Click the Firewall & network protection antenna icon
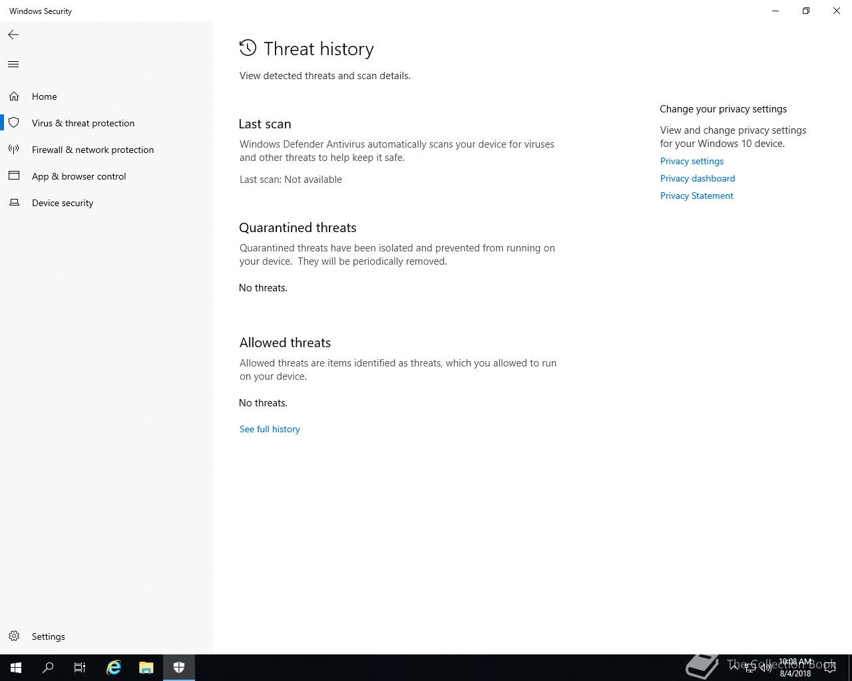Image resolution: width=852 pixels, height=681 pixels. 14,150
